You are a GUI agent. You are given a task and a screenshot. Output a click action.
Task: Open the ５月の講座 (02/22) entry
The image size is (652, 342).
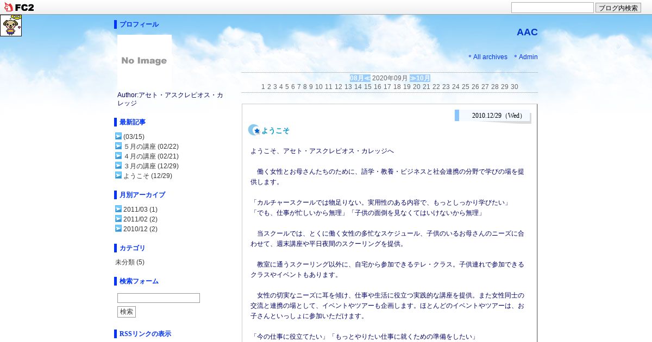[x=151, y=147]
